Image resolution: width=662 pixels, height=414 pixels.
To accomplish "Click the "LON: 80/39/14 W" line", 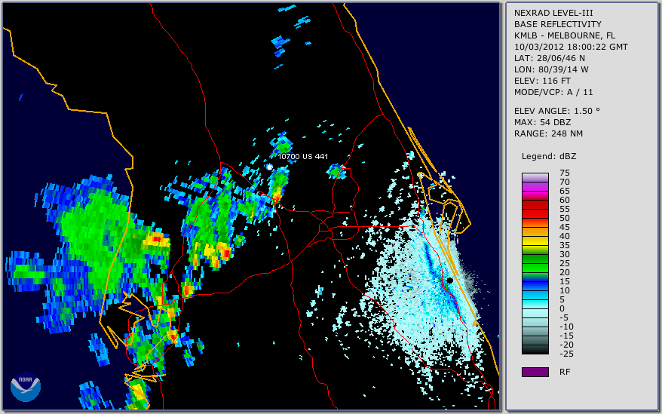I will click(551, 69).
